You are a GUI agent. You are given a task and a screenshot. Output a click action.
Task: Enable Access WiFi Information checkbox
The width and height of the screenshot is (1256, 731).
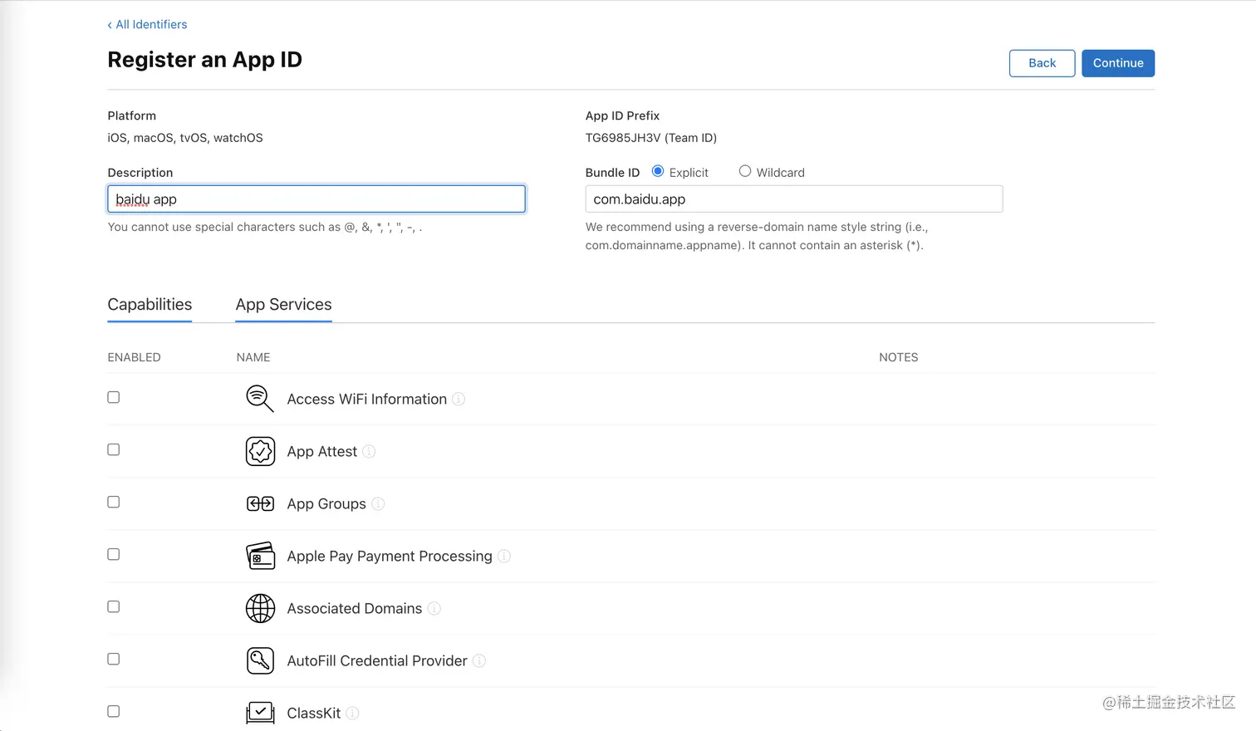(x=114, y=397)
